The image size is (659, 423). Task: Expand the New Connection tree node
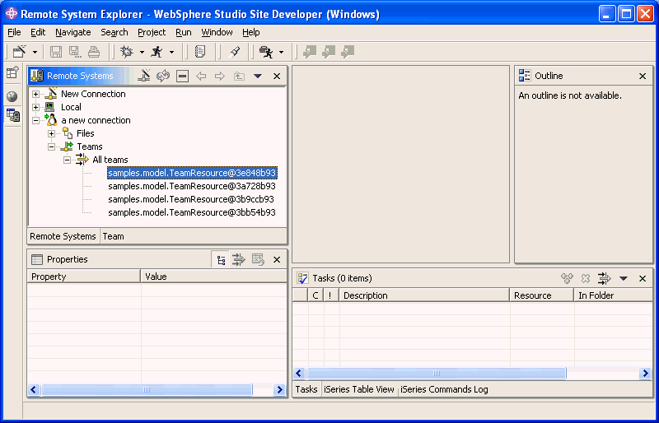[35, 94]
